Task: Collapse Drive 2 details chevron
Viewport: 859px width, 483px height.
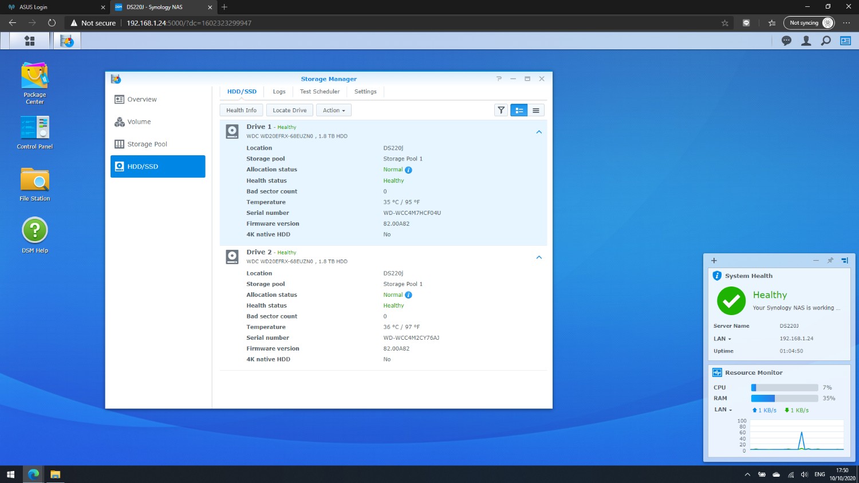Action: click(539, 257)
